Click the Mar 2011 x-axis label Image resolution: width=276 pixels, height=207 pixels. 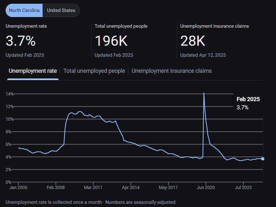[93, 187]
